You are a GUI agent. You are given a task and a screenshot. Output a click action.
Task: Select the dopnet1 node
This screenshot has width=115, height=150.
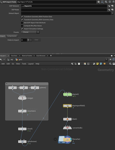click(x=67, y=94)
